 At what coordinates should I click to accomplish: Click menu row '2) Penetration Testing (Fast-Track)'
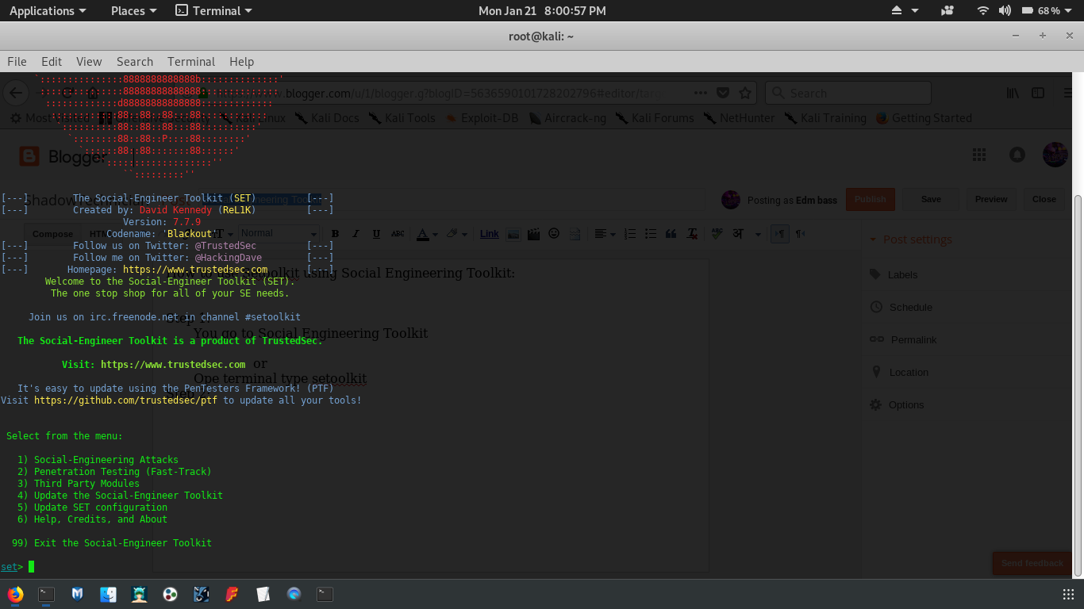114,472
